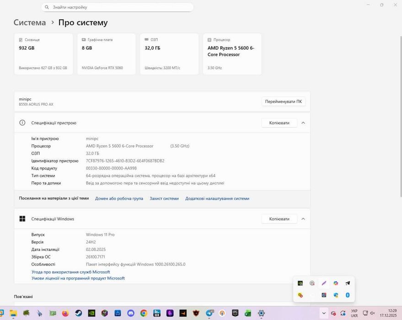This screenshot has width=402, height=320.
Task: Click the B550I AORUS PRO AX model text
Action: pos(36,104)
